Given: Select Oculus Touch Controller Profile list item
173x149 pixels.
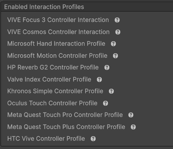Looking at the screenshot, I should pos(52,103).
